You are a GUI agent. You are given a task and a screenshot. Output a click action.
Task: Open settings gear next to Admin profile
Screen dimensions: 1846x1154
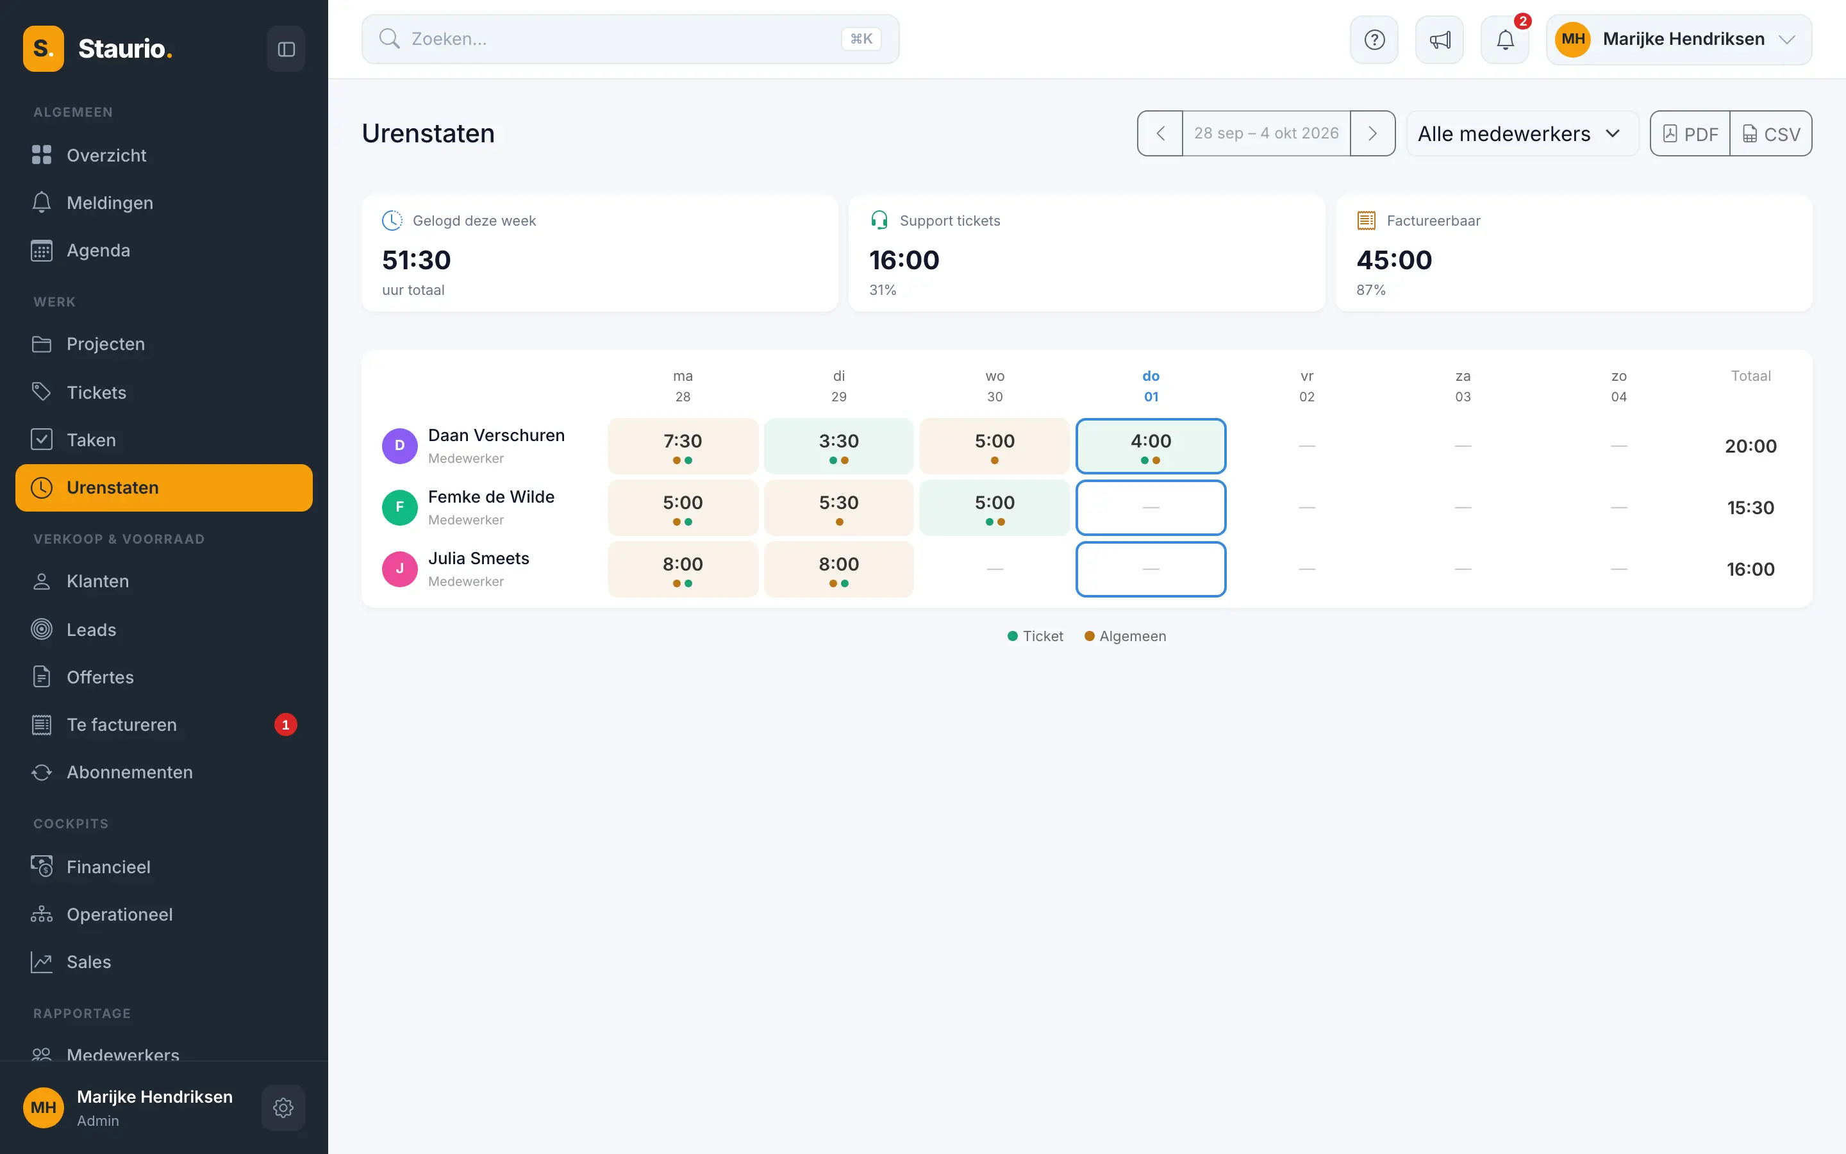click(283, 1107)
